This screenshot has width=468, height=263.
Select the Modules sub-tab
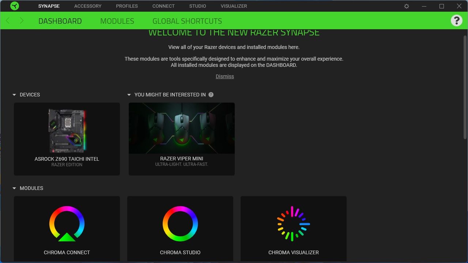[x=117, y=21]
